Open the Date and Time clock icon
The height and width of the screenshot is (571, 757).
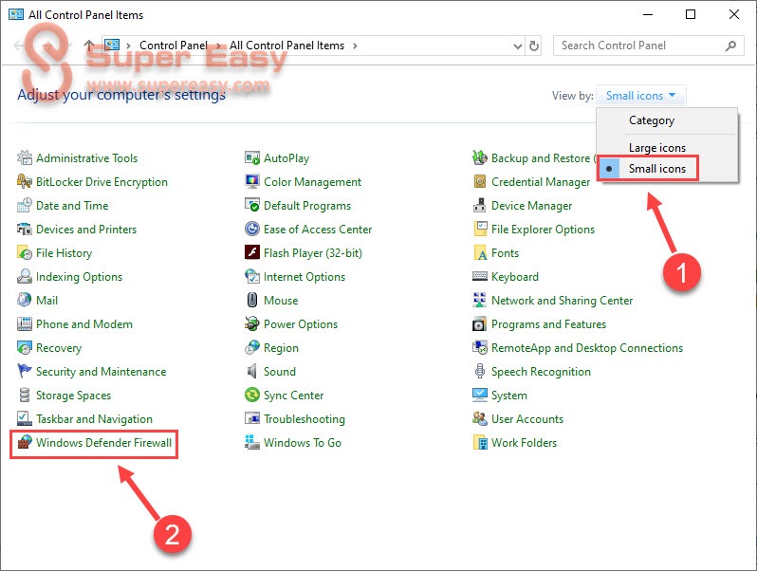25,205
